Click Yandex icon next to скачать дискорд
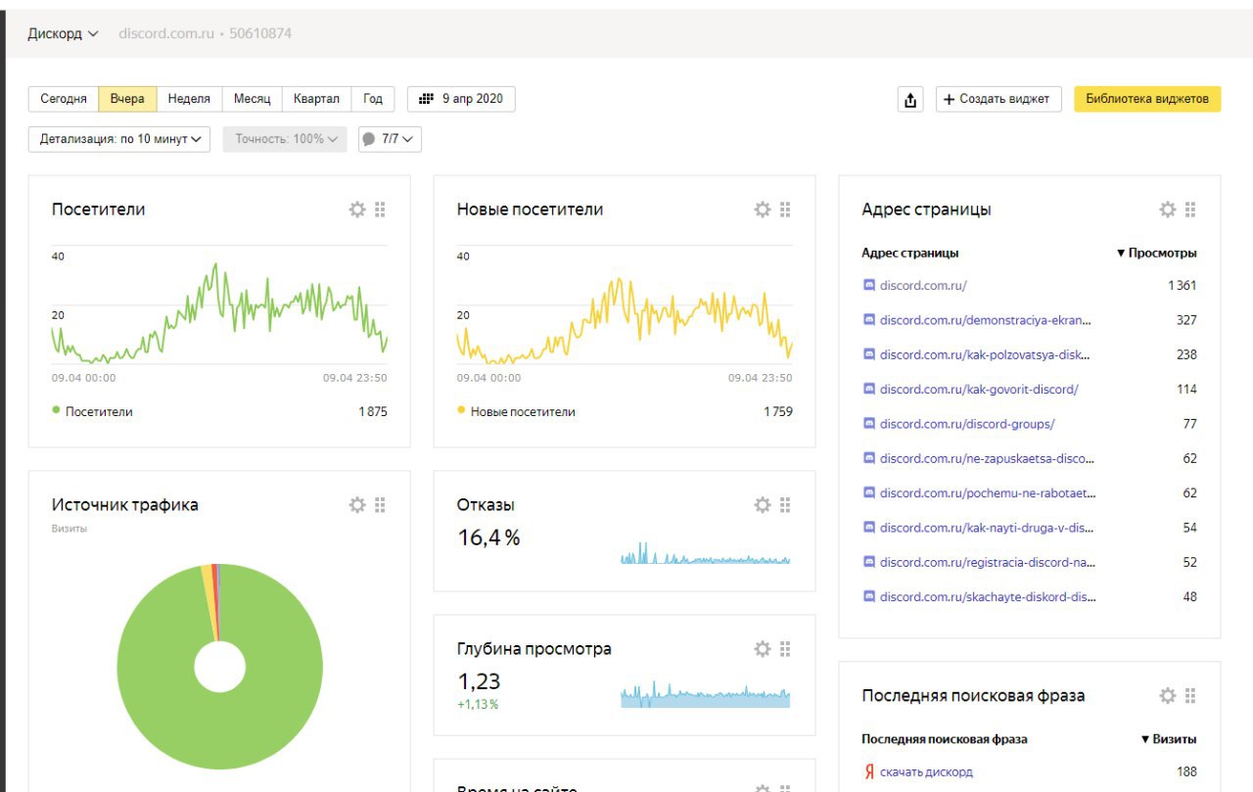This screenshot has width=1253, height=792. click(869, 772)
